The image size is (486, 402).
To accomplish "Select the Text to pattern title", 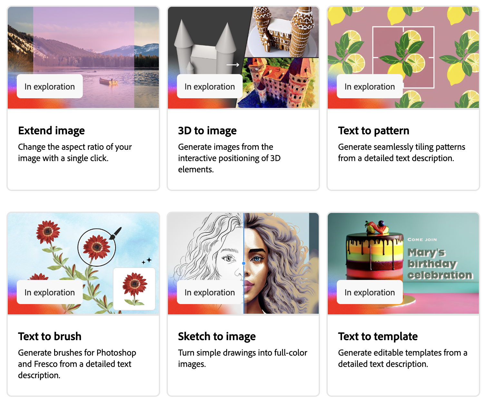I will (374, 130).
